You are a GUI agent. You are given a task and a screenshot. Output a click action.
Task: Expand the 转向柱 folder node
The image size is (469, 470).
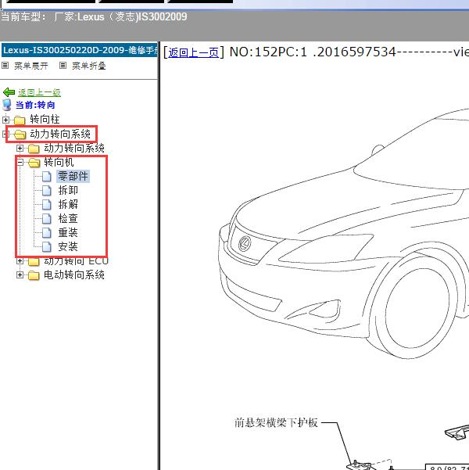[5, 120]
